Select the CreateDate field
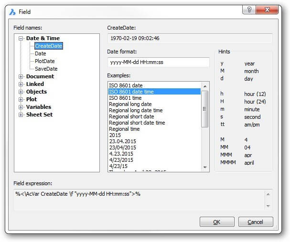 click(49, 46)
